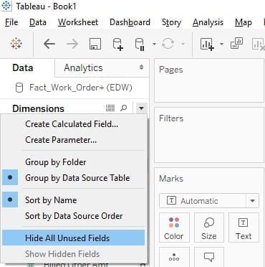This screenshot has width=265, height=267.
Task: Click the New Data Source cylinder icon
Action: [117, 44]
